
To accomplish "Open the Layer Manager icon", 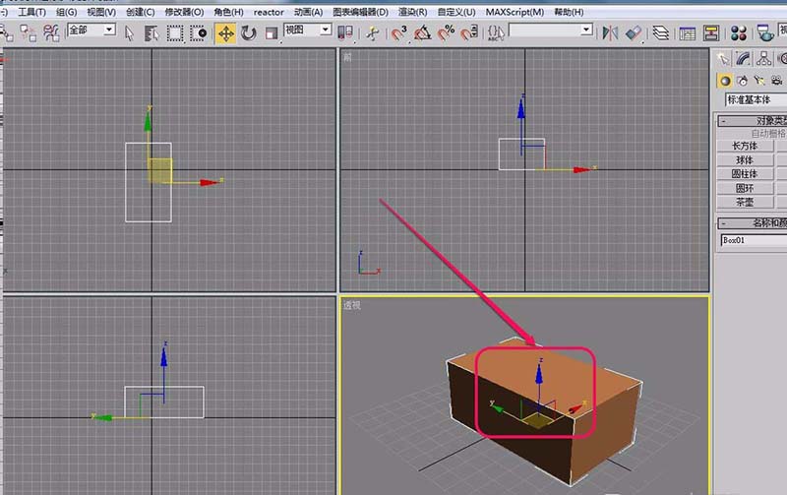I will click(x=660, y=33).
